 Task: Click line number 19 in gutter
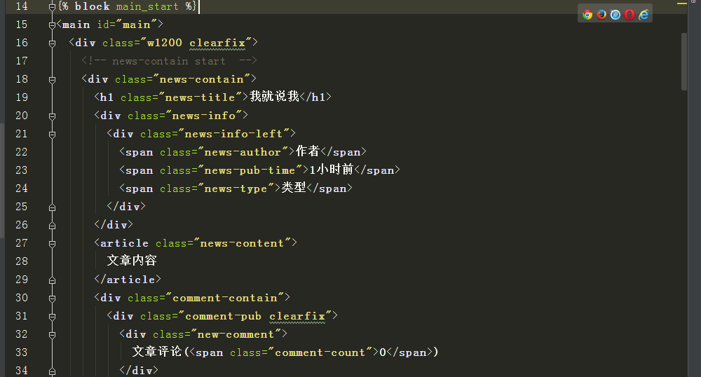coord(22,97)
